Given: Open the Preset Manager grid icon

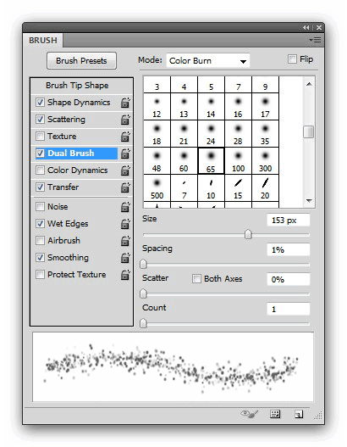Looking at the screenshot, I should 275,414.
